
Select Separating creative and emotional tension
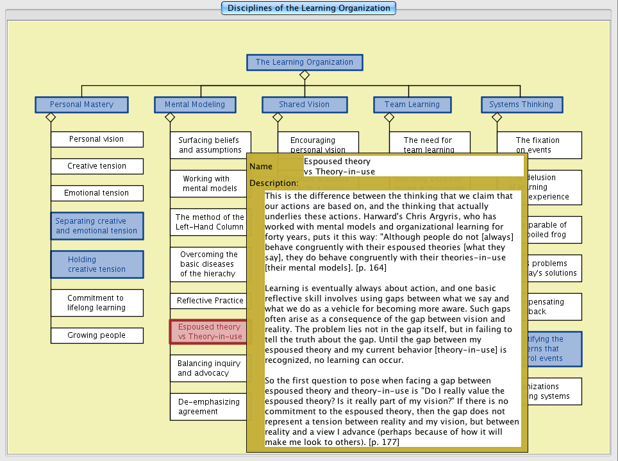pyautogui.click(x=97, y=226)
